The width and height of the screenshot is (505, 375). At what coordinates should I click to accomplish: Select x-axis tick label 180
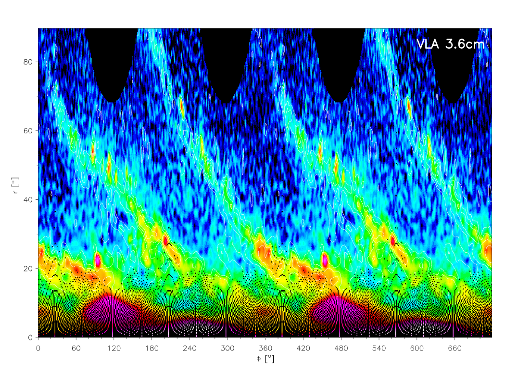(151, 348)
